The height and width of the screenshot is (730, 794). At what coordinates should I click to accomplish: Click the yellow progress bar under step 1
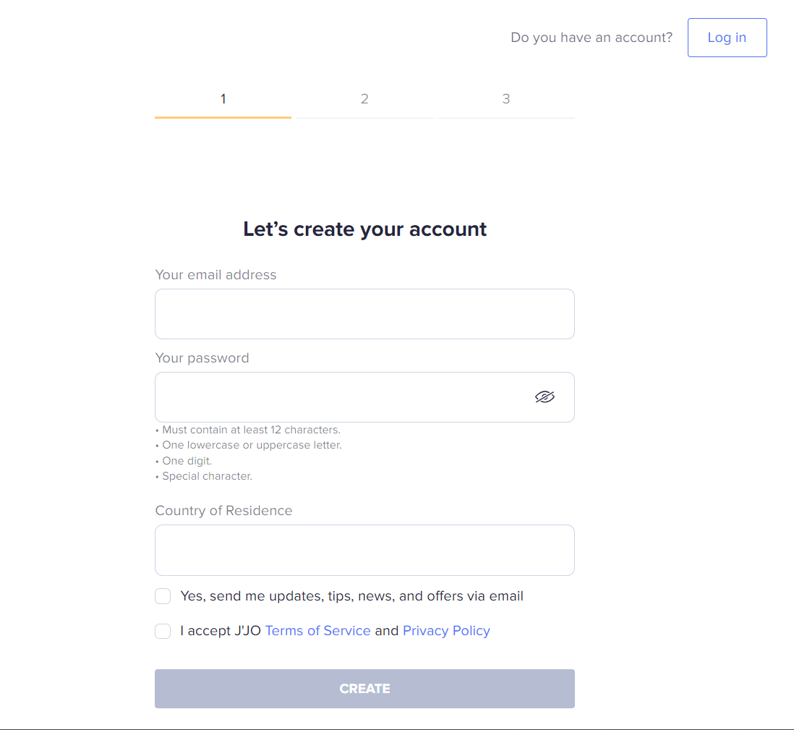point(223,117)
